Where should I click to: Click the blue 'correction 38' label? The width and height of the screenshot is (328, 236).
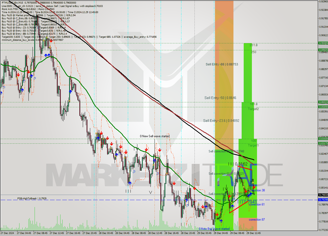[257, 190]
